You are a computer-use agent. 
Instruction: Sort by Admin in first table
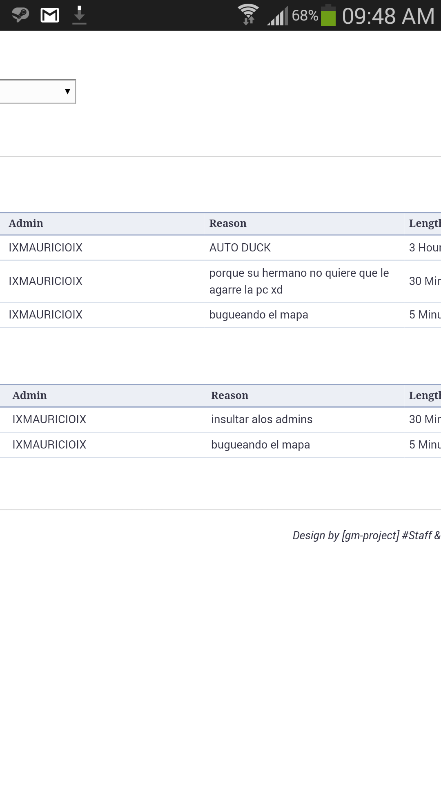point(26,223)
